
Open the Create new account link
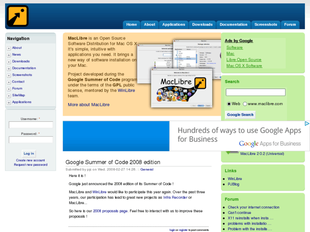coord(30,160)
